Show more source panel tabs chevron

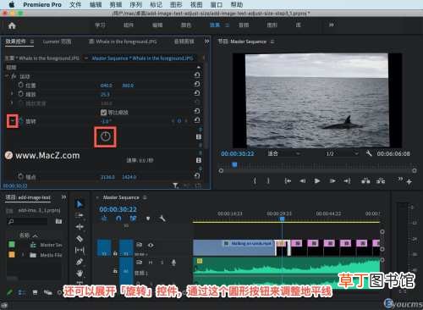tap(206, 42)
